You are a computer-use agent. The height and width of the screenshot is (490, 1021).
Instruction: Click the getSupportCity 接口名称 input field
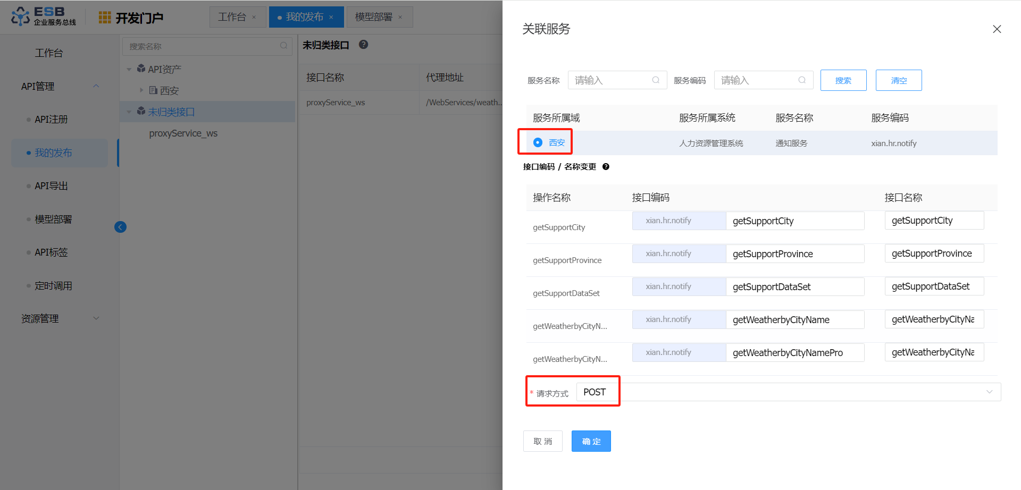tap(934, 221)
